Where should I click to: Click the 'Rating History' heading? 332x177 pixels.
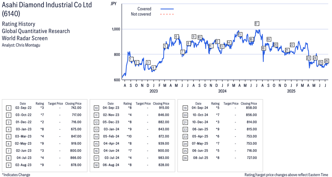click(19, 24)
